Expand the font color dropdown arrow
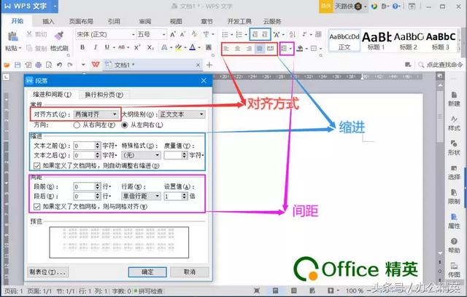Viewport: 467px width, 297px height. tap(199, 47)
